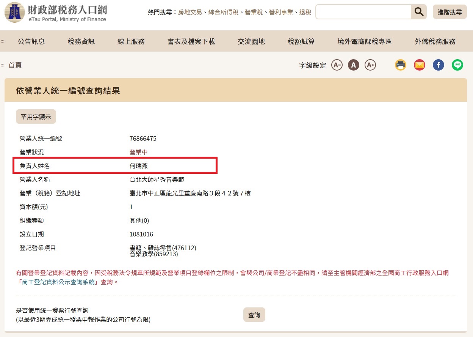Click the label 登記營業項目
This screenshot has width=473, height=337.
click(38, 248)
